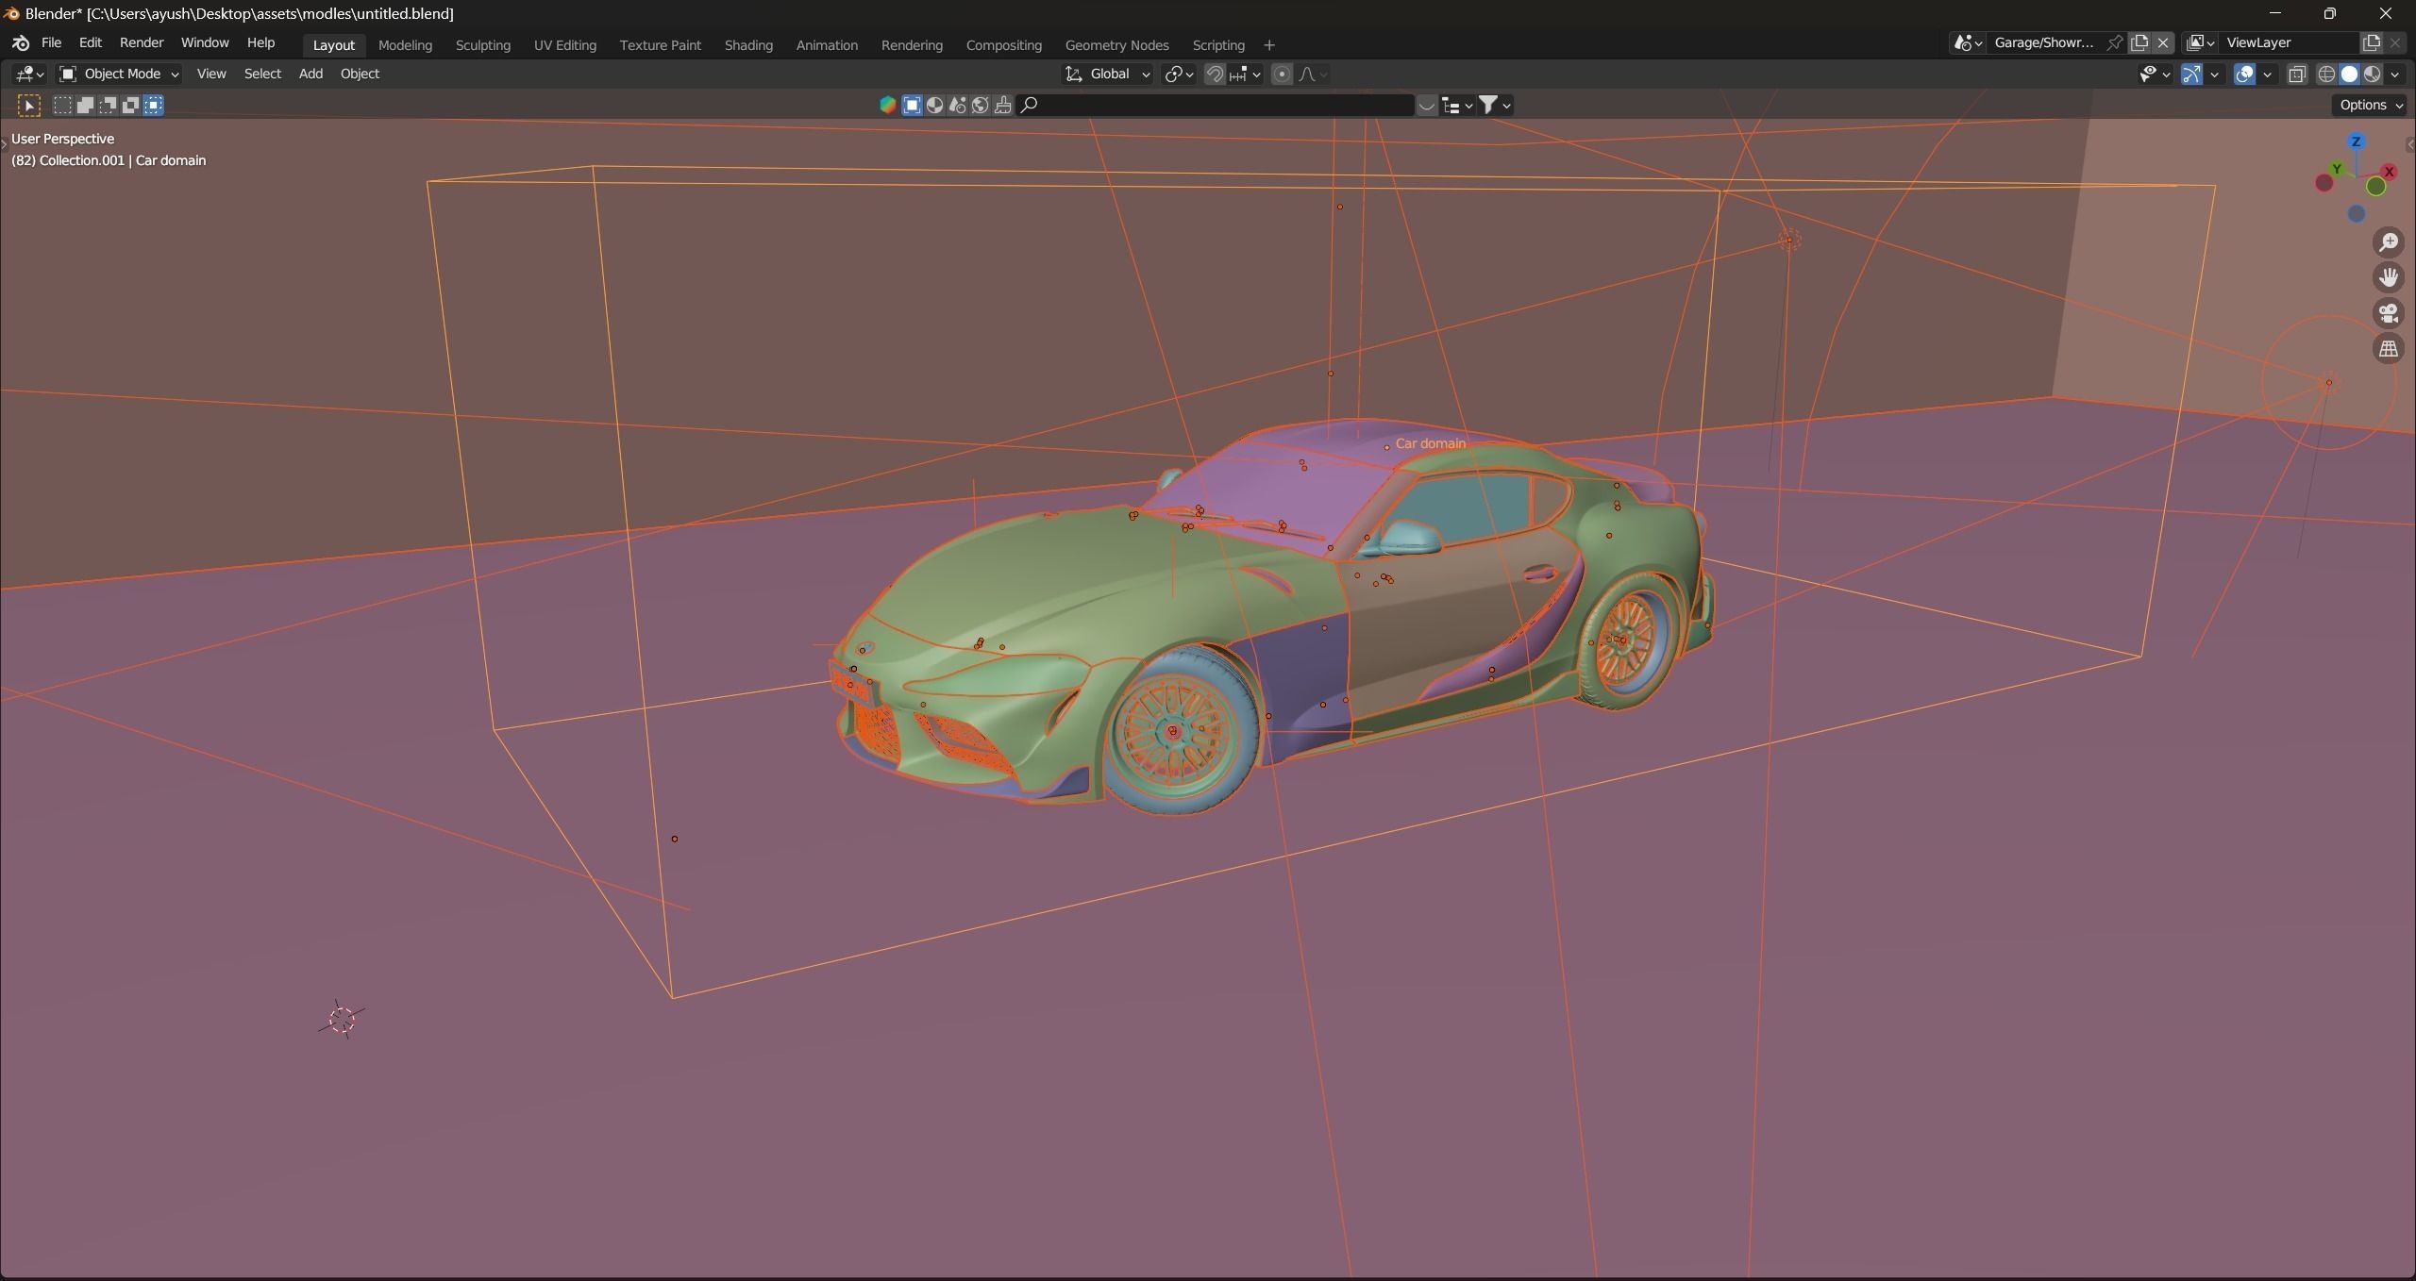This screenshot has height=1281, width=2416.
Task: Open the File menu
Action: (x=52, y=43)
